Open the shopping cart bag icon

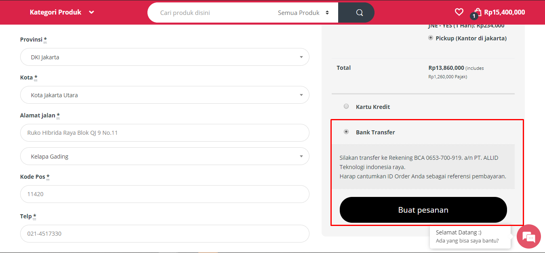pos(478,11)
